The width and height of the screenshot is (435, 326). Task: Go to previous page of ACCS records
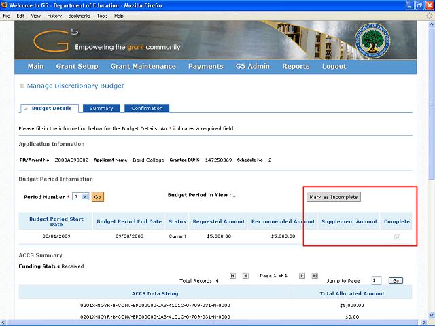pos(245,276)
